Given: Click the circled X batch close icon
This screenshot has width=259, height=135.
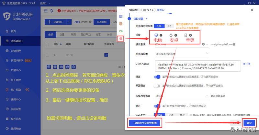Looking at the screenshot, I should tap(55, 67).
